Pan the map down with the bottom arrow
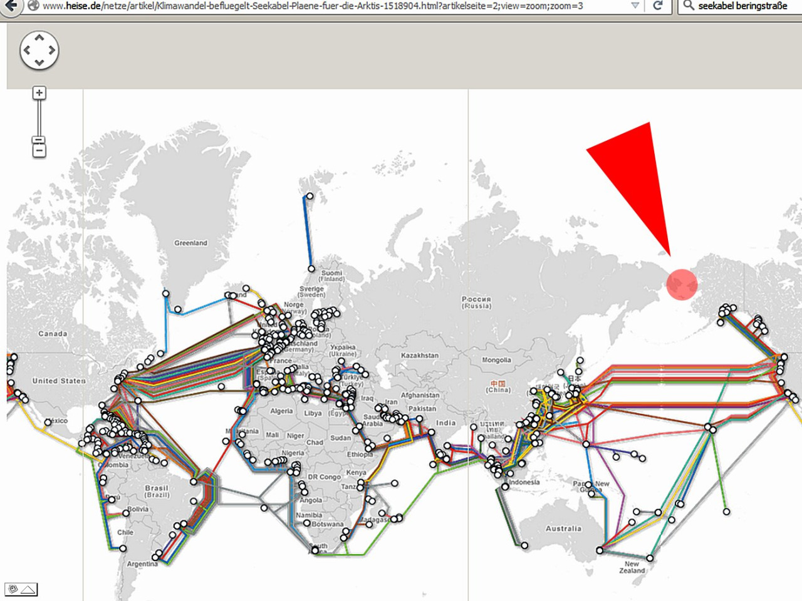Viewport: 802px width, 601px height. click(x=39, y=62)
